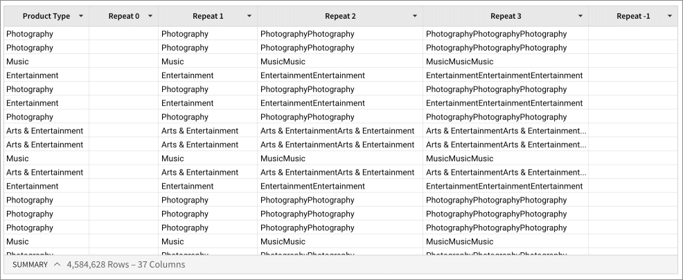Image resolution: width=683 pixels, height=280 pixels.
Task: Open the Repeat 1 column dropdown arrow
Action: 249,16
